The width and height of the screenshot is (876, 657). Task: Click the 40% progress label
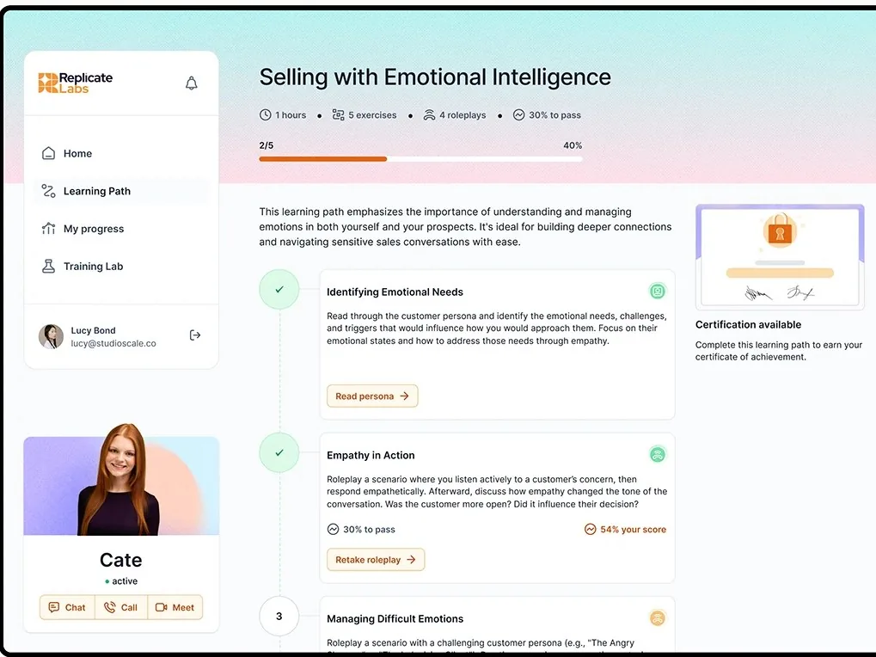(x=573, y=145)
